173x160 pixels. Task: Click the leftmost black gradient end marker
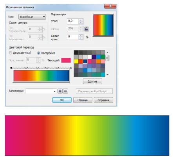click(x=11, y=68)
